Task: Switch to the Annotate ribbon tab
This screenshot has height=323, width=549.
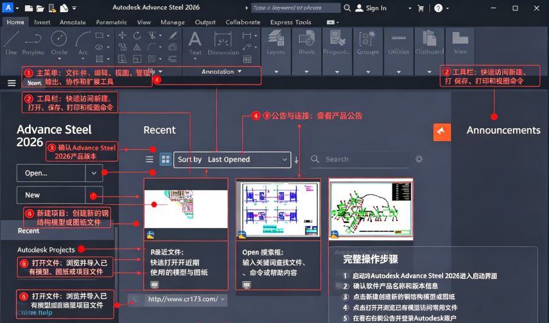Action: pos(73,22)
